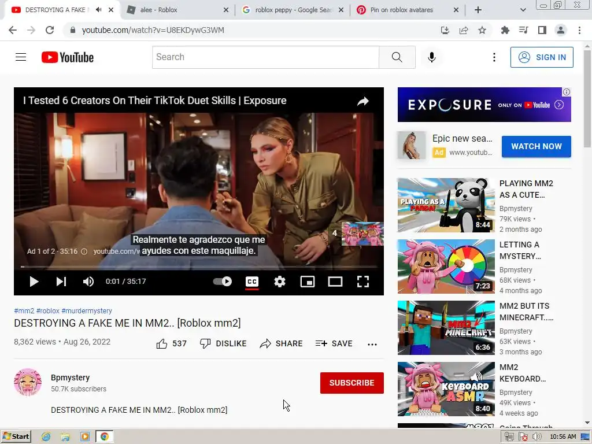Expand the tab search chevron

tap(523, 10)
